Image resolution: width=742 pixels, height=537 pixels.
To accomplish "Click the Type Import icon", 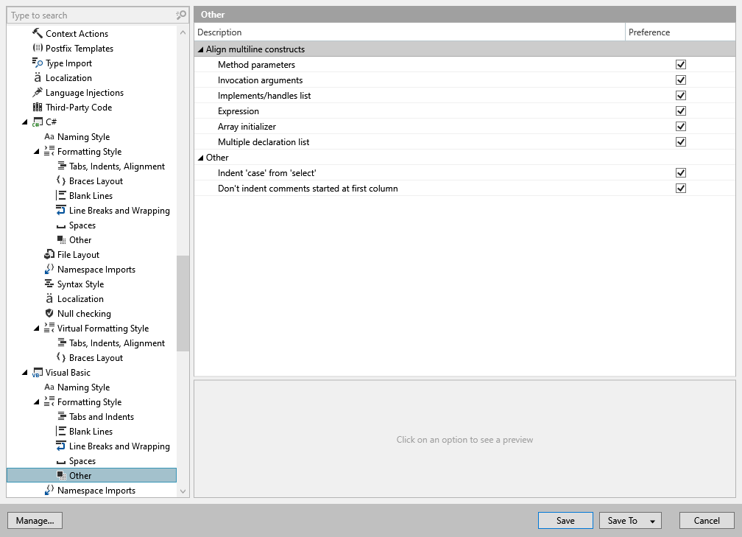I will 38,63.
